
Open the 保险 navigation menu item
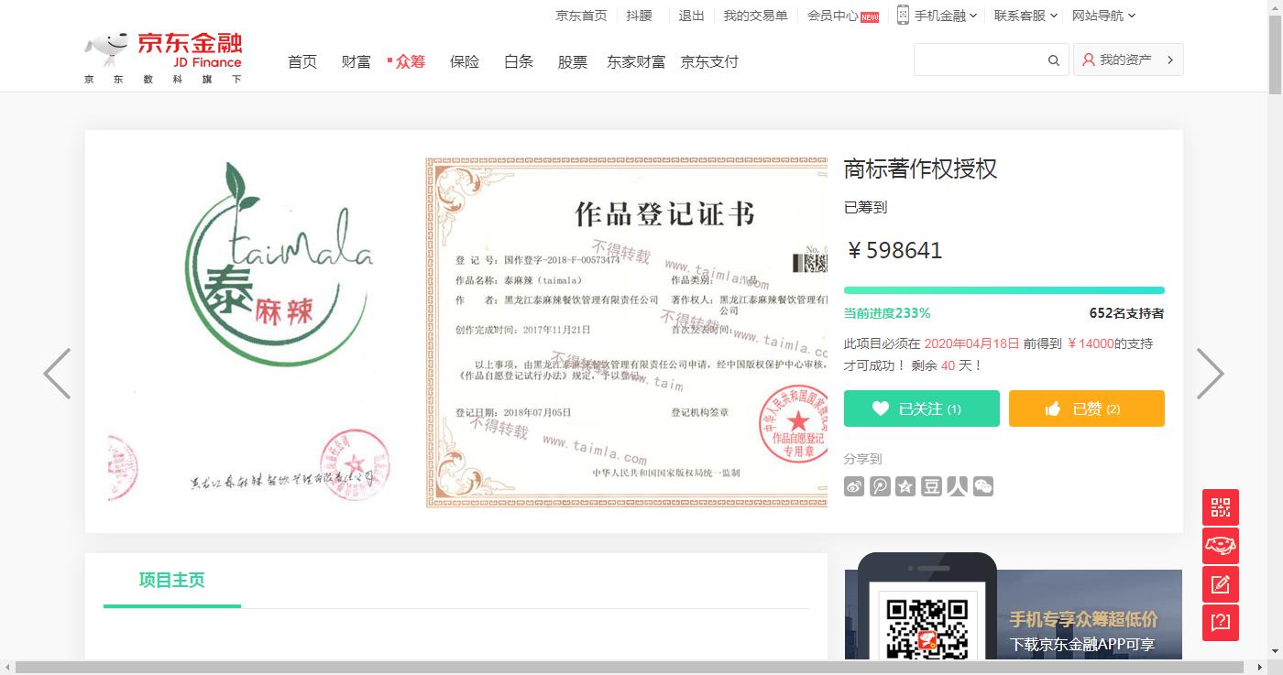(465, 62)
